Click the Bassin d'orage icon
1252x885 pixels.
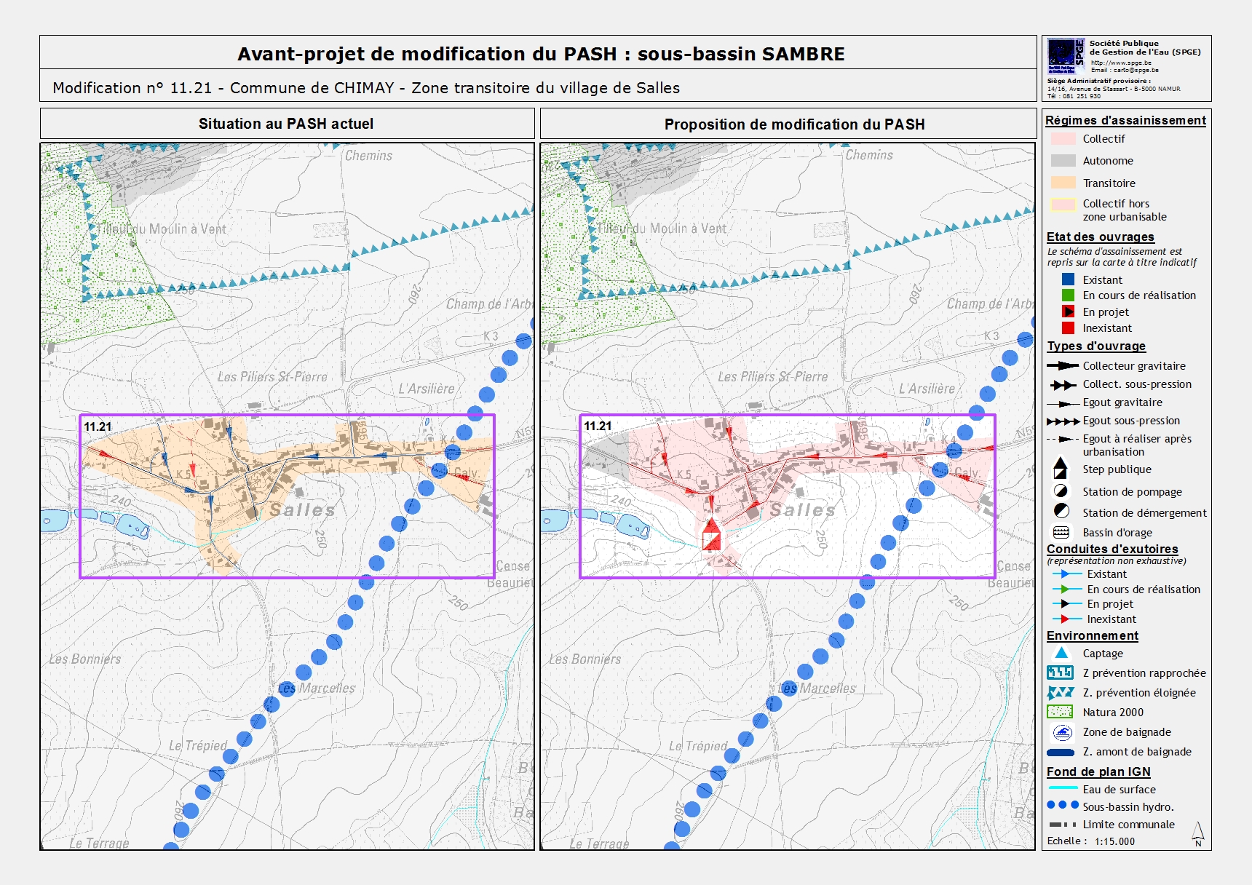tap(1061, 532)
